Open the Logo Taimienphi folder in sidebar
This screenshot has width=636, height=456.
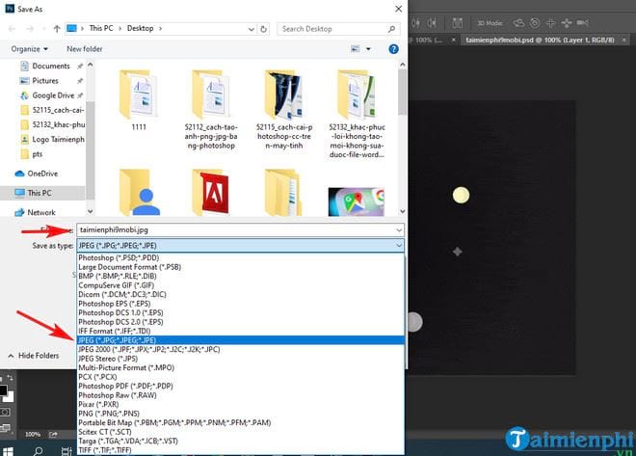click(x=53, y=139)
